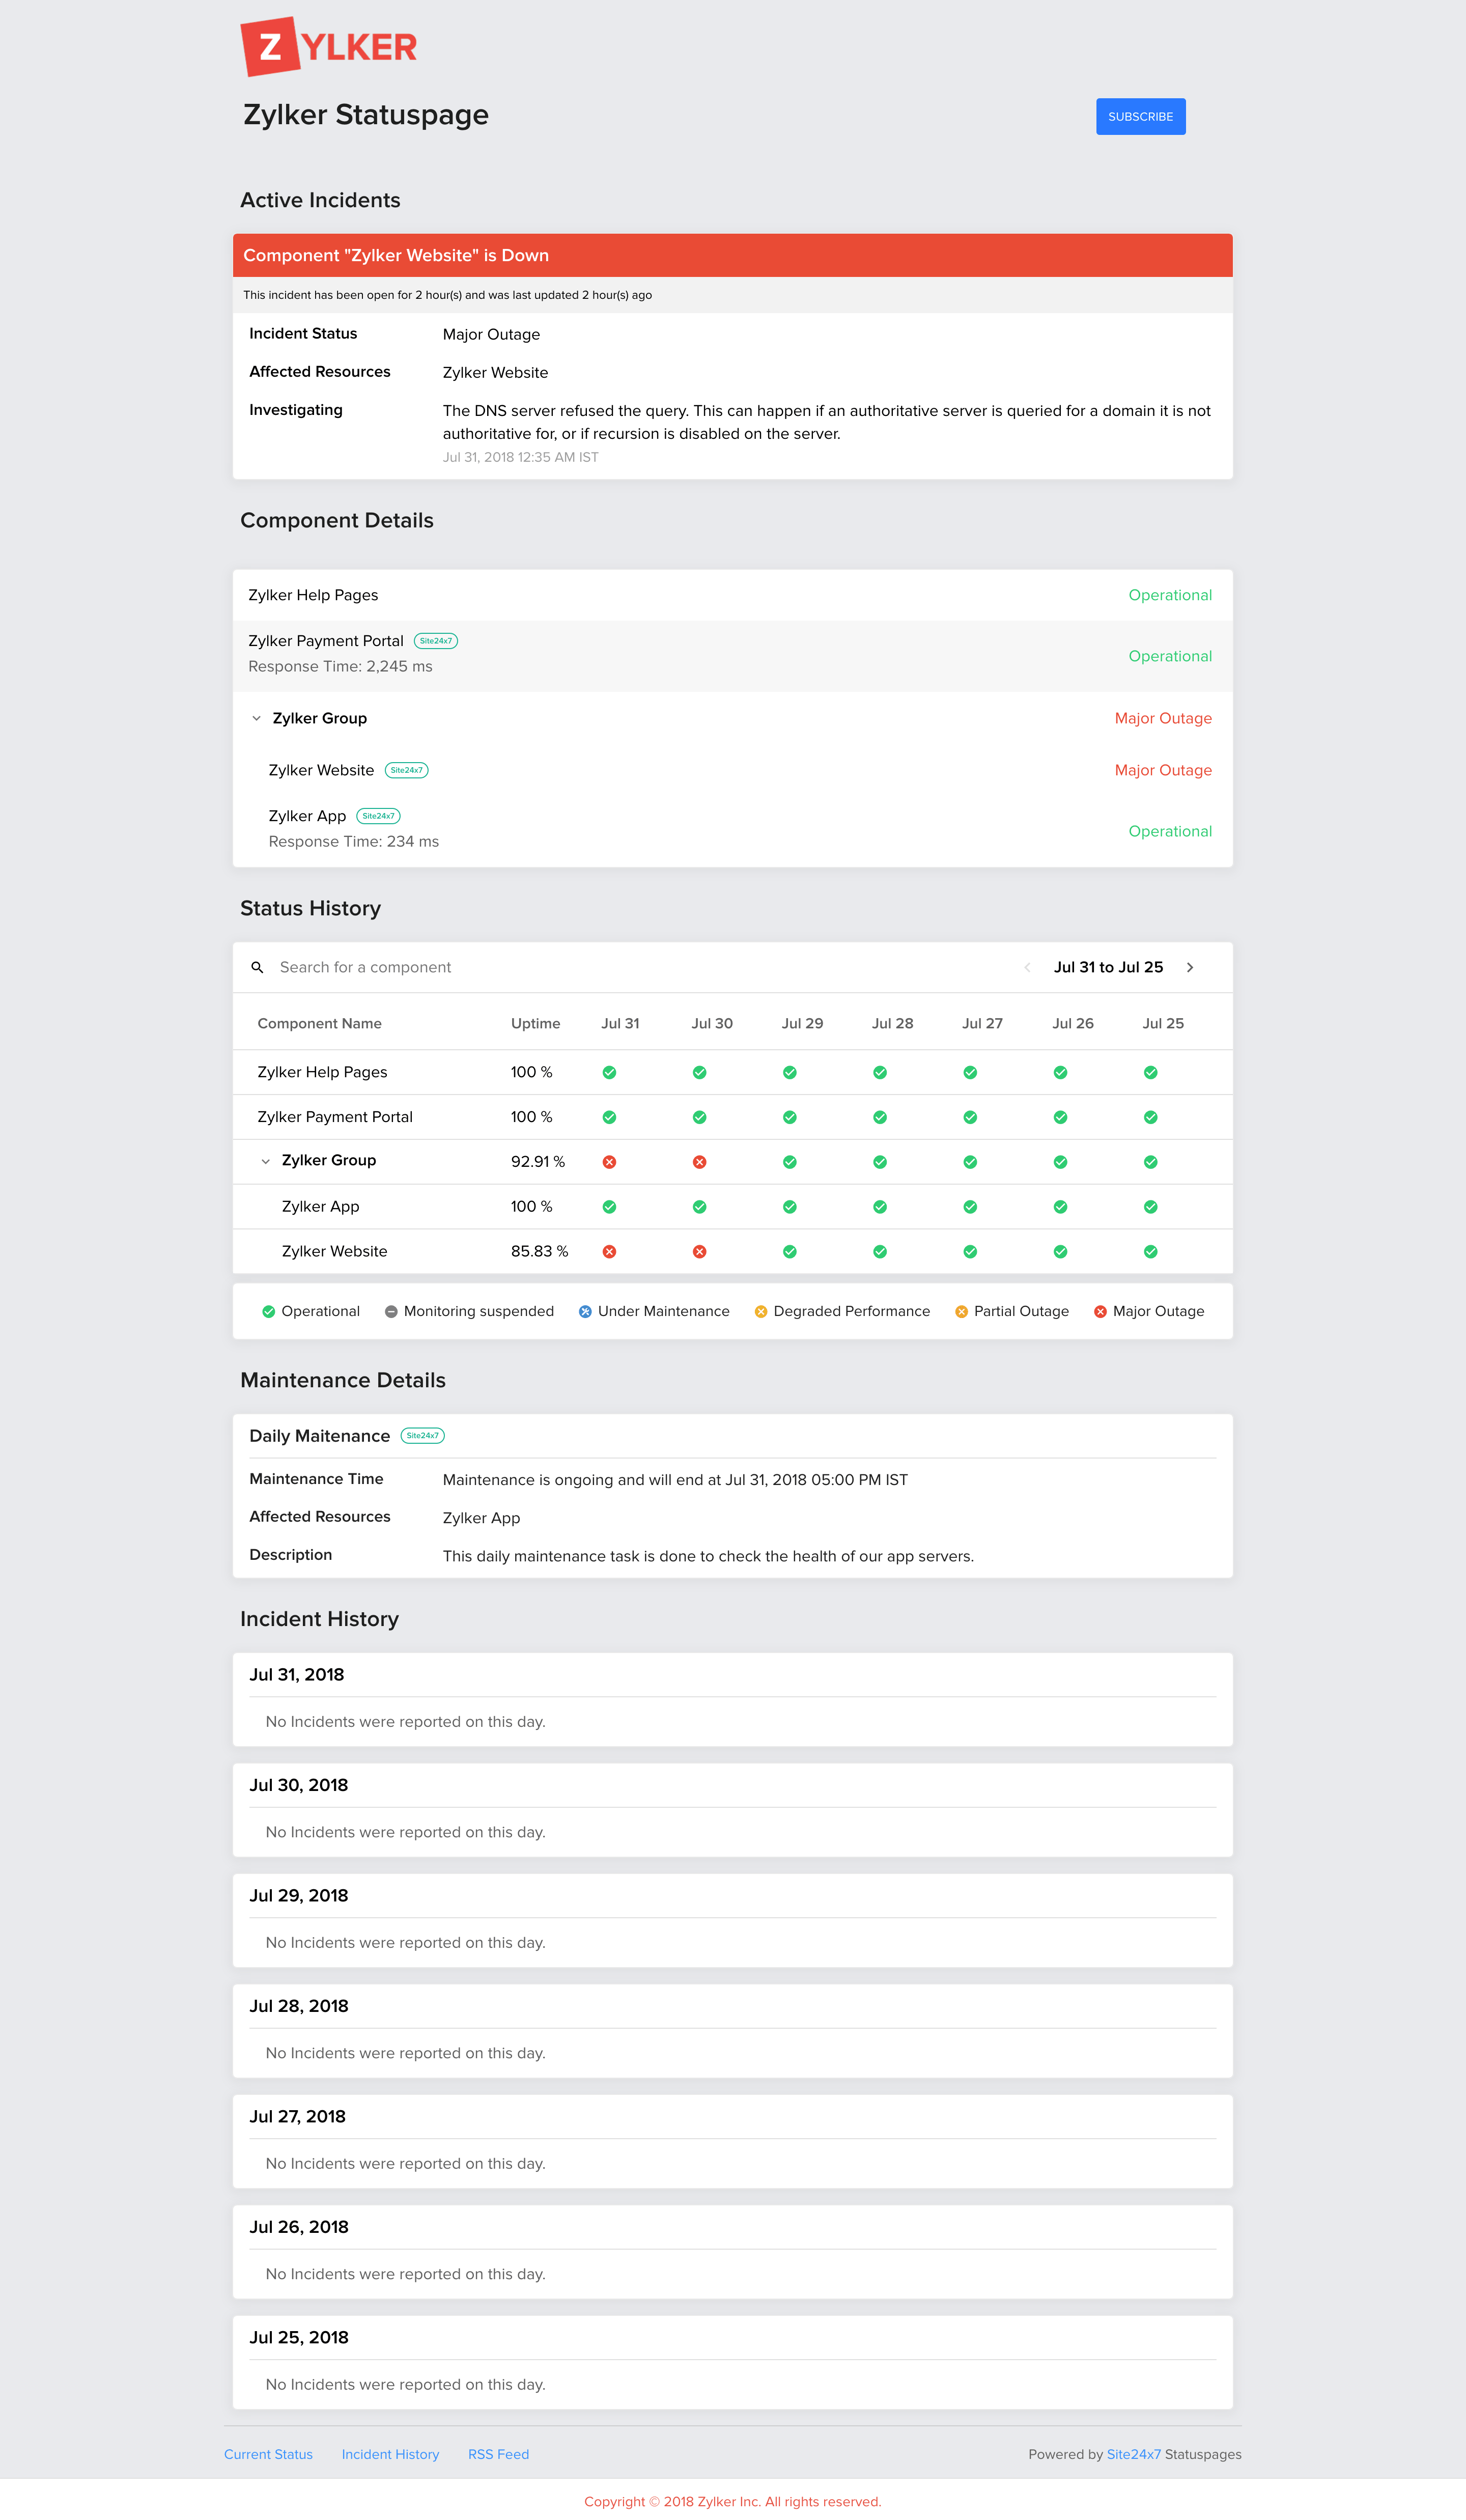
Task: Go to the next date range arrow
Action: click(x=1190, y=967)
